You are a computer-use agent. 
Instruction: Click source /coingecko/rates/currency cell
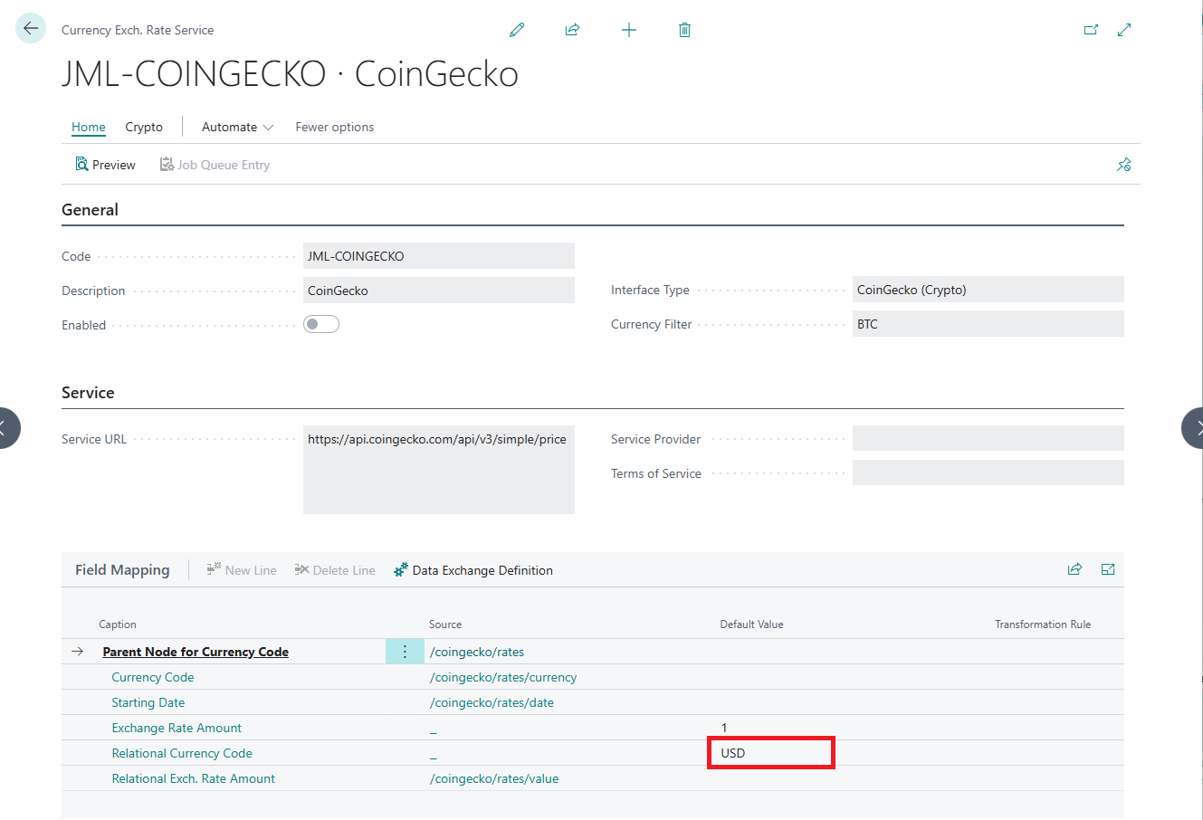503,677
